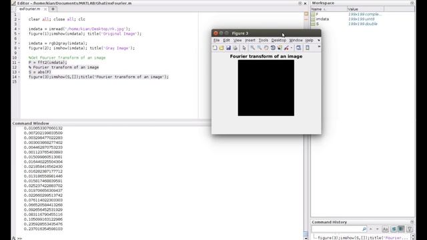Open the Desktop menu in Figure 3
The image size is (427, 240).
[279, 40]
